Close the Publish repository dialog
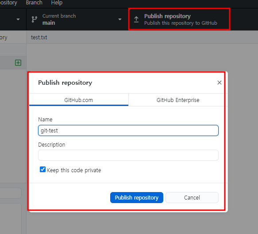258x234 pixels. [219, 83]
